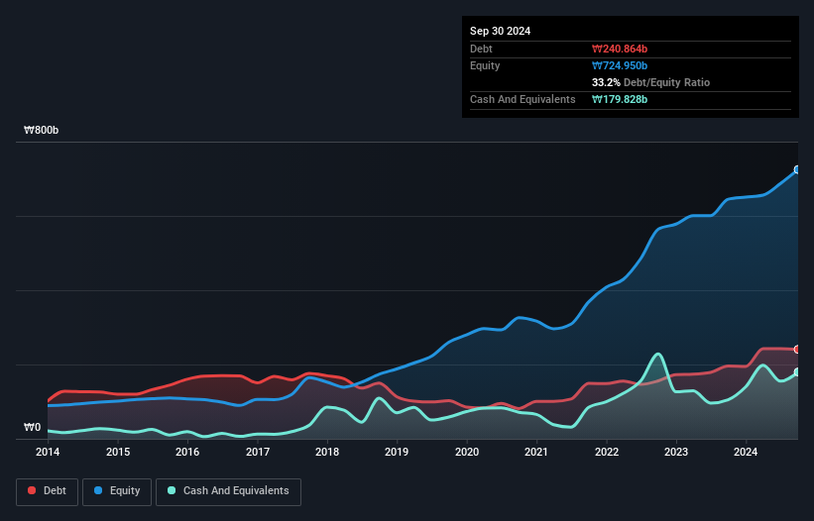Click Cash And Equivalents label in tooltip
Image resolution: width=814 pixels, height=521 pixels.
(523, 99)
